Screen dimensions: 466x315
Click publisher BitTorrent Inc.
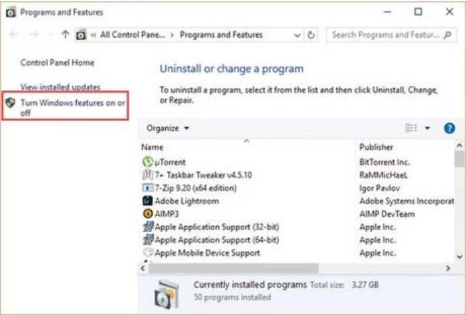pyautogui.click(x=384, y=162)
